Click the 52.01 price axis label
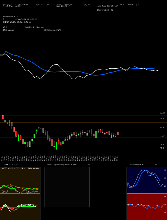The width and height of the screenshot is (167, 220). (x=163, y=119)
